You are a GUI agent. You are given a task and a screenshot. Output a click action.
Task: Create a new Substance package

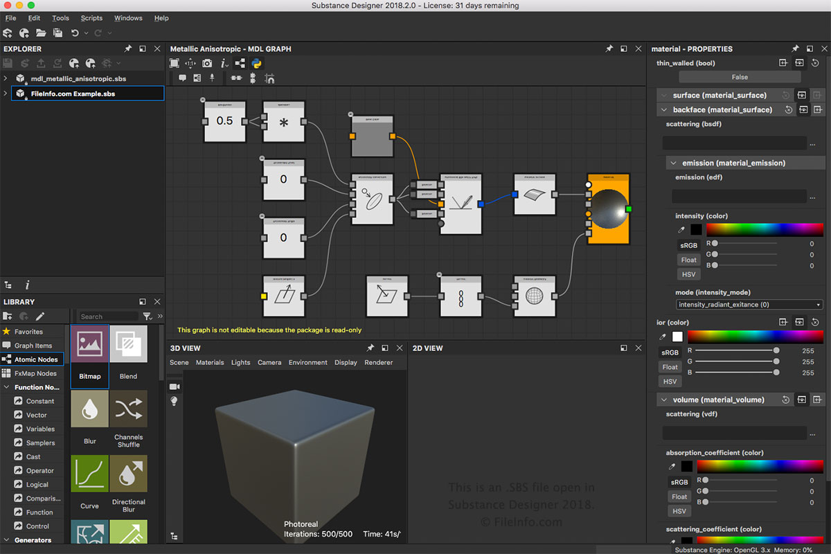[8, 33]
